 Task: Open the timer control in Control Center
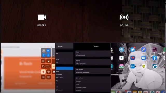point(49,72)
